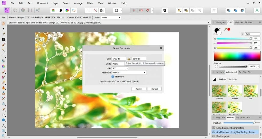Pick a color from the spectrum box
The width and height of the screenshot is (262, 139).
pos(237,56)
